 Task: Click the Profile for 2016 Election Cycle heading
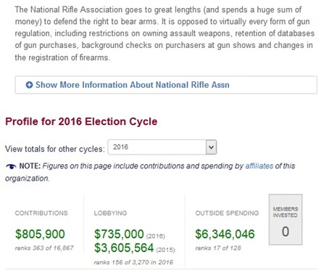tap(81, 121)
